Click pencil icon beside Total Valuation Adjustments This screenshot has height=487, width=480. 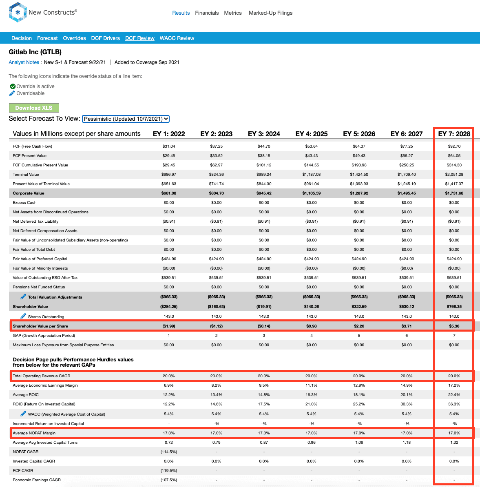click(23, 297)
